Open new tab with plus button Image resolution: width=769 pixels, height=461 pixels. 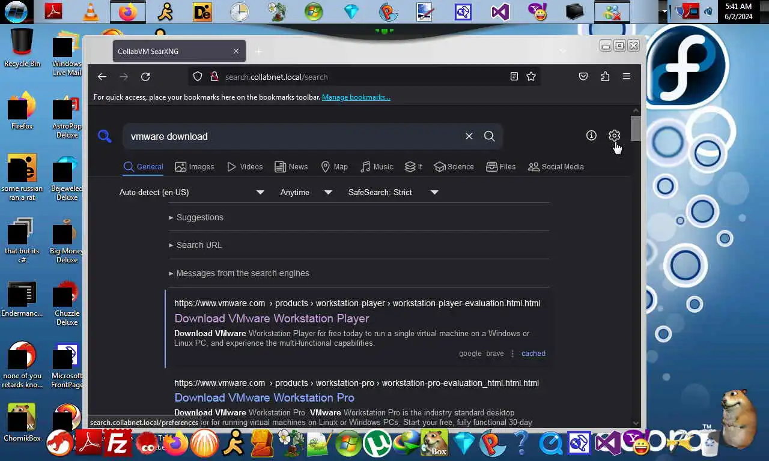(258, 52)
